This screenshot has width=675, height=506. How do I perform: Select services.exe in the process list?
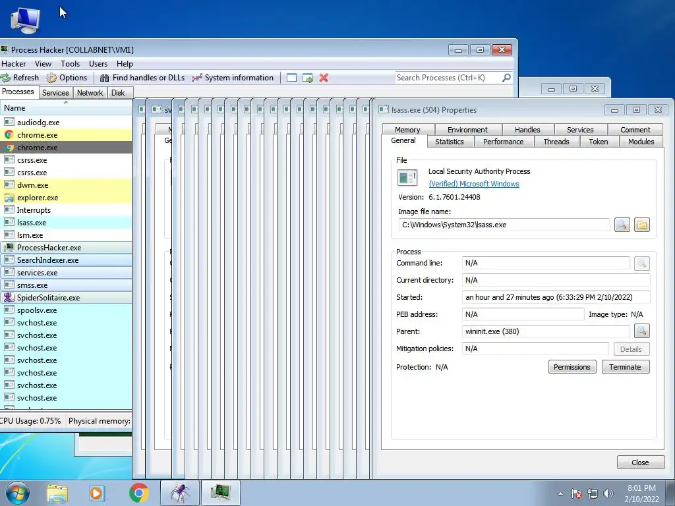(x=66, y=272)
